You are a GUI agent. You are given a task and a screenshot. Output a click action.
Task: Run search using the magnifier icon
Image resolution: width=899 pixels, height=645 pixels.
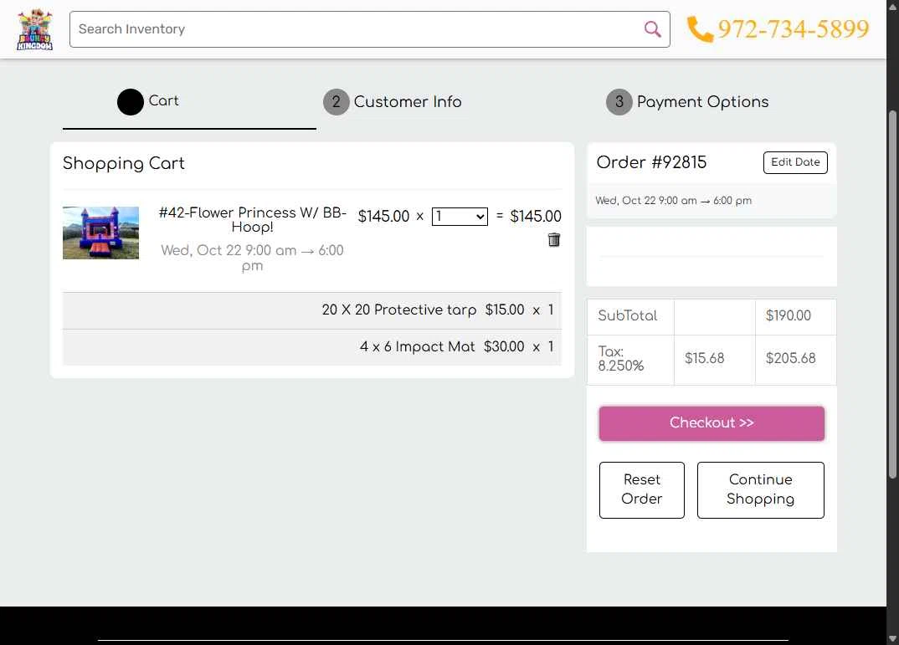652,29
